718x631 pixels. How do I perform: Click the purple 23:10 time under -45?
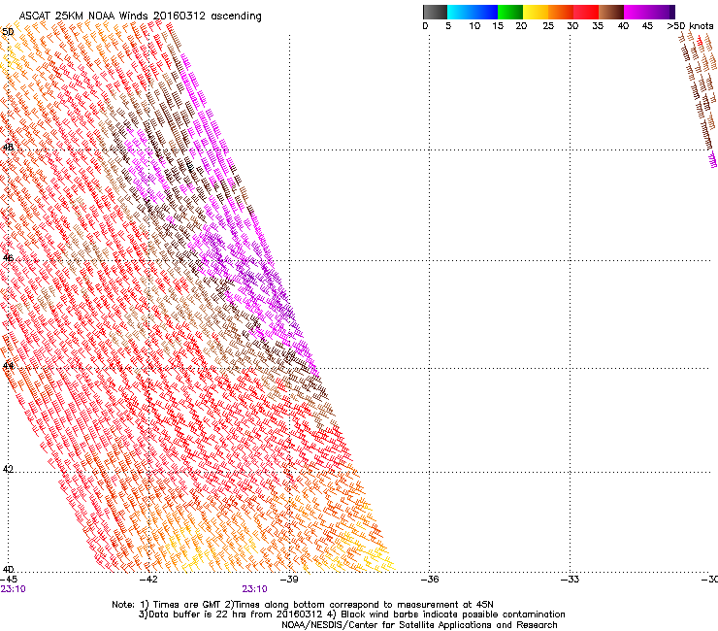tap(13, 589)
